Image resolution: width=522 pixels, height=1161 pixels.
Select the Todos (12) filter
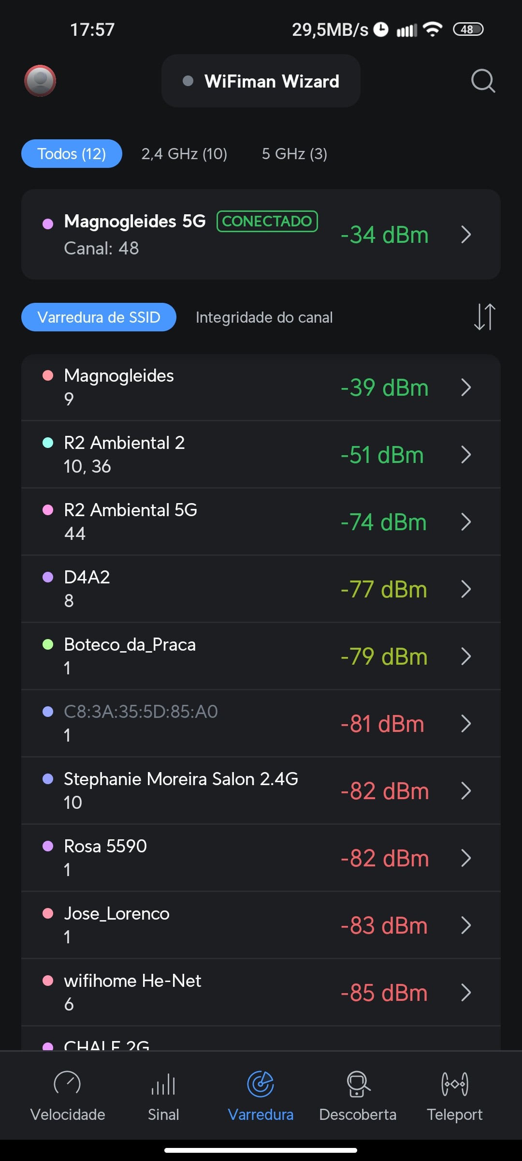72,154
